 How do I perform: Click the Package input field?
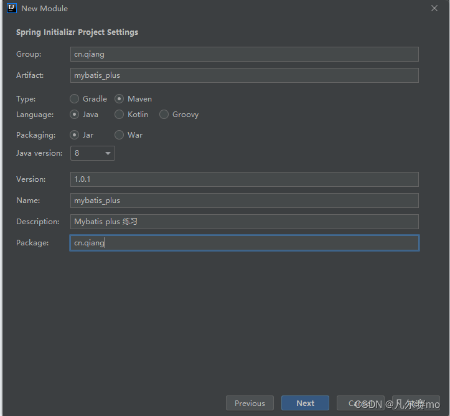pyautogui.click(x=244, y=243)
